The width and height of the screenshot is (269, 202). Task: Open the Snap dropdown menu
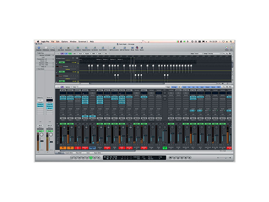(199, 54)
